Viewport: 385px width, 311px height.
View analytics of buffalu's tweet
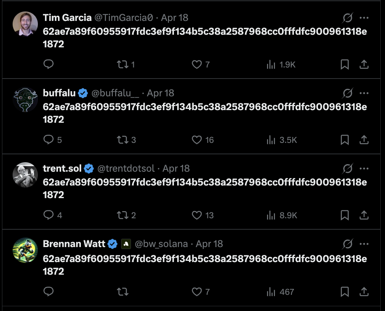(271, 140)
